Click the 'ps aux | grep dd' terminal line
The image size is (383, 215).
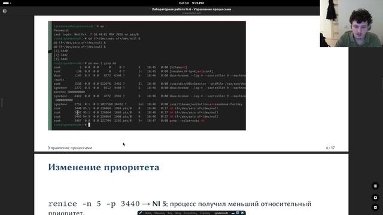coord(85,63)
